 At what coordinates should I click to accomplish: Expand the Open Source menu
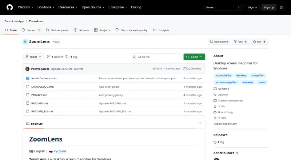point(93,7)
